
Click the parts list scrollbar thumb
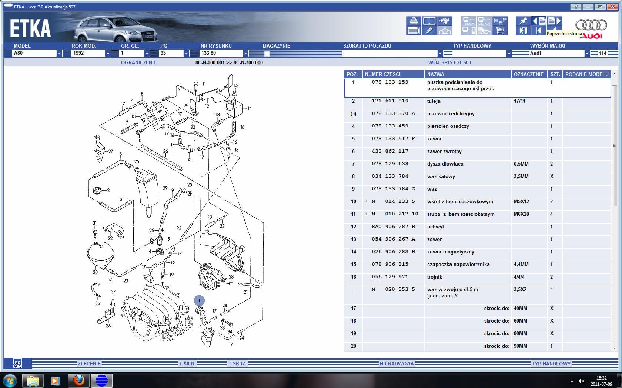point(615,146)
